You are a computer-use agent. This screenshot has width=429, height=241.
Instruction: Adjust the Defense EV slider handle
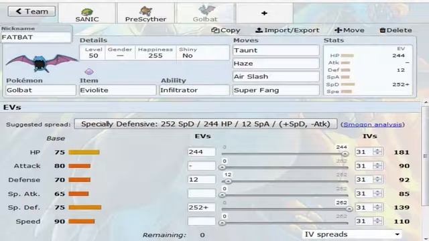tap(228, 181)
